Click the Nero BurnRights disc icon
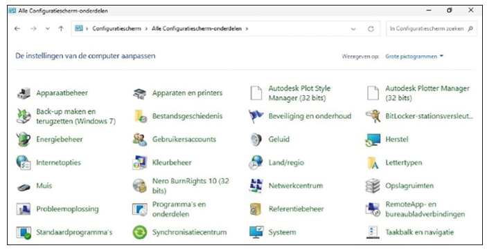Viewport: 487px width, 250px height. tap(139, 186)
